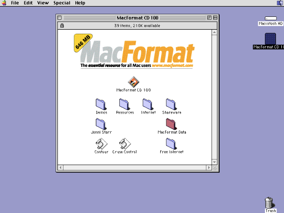The image size is (284, 213).
Task: Click the MacFormat logo banner image
Action: coord(134,51)
